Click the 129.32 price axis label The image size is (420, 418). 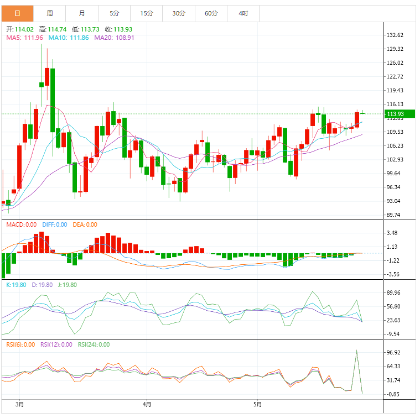click(x=395, y=49)
